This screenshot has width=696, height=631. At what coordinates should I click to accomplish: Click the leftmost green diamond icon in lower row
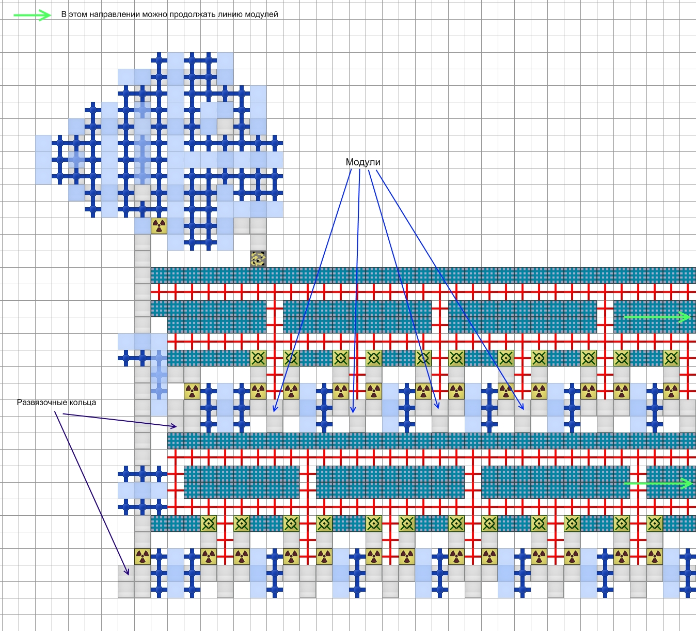coord(209,524)
